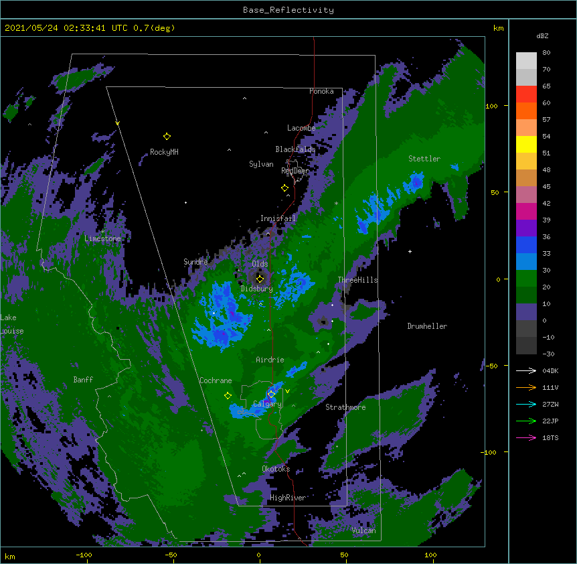Click the yellow marker south of RedDeer
Viewport: 577px width, 564px height.
coord(284,188)
